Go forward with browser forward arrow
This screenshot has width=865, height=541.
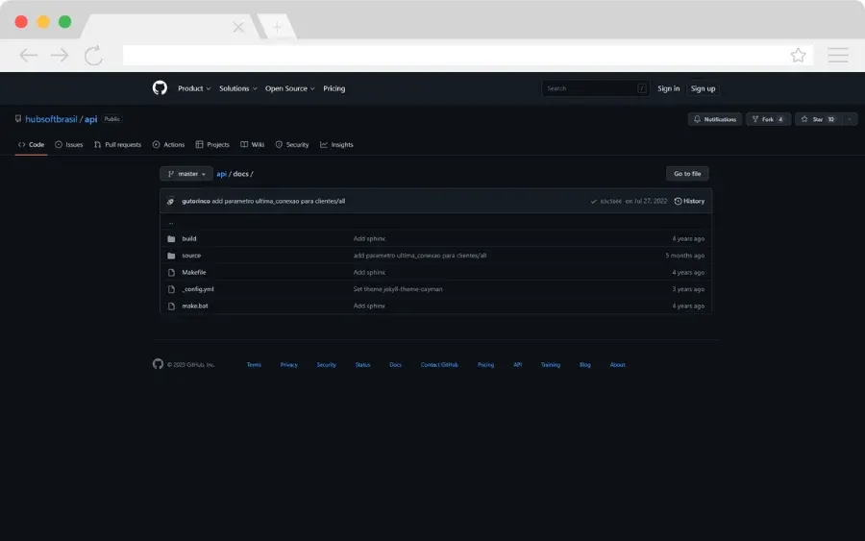point(60,55)
